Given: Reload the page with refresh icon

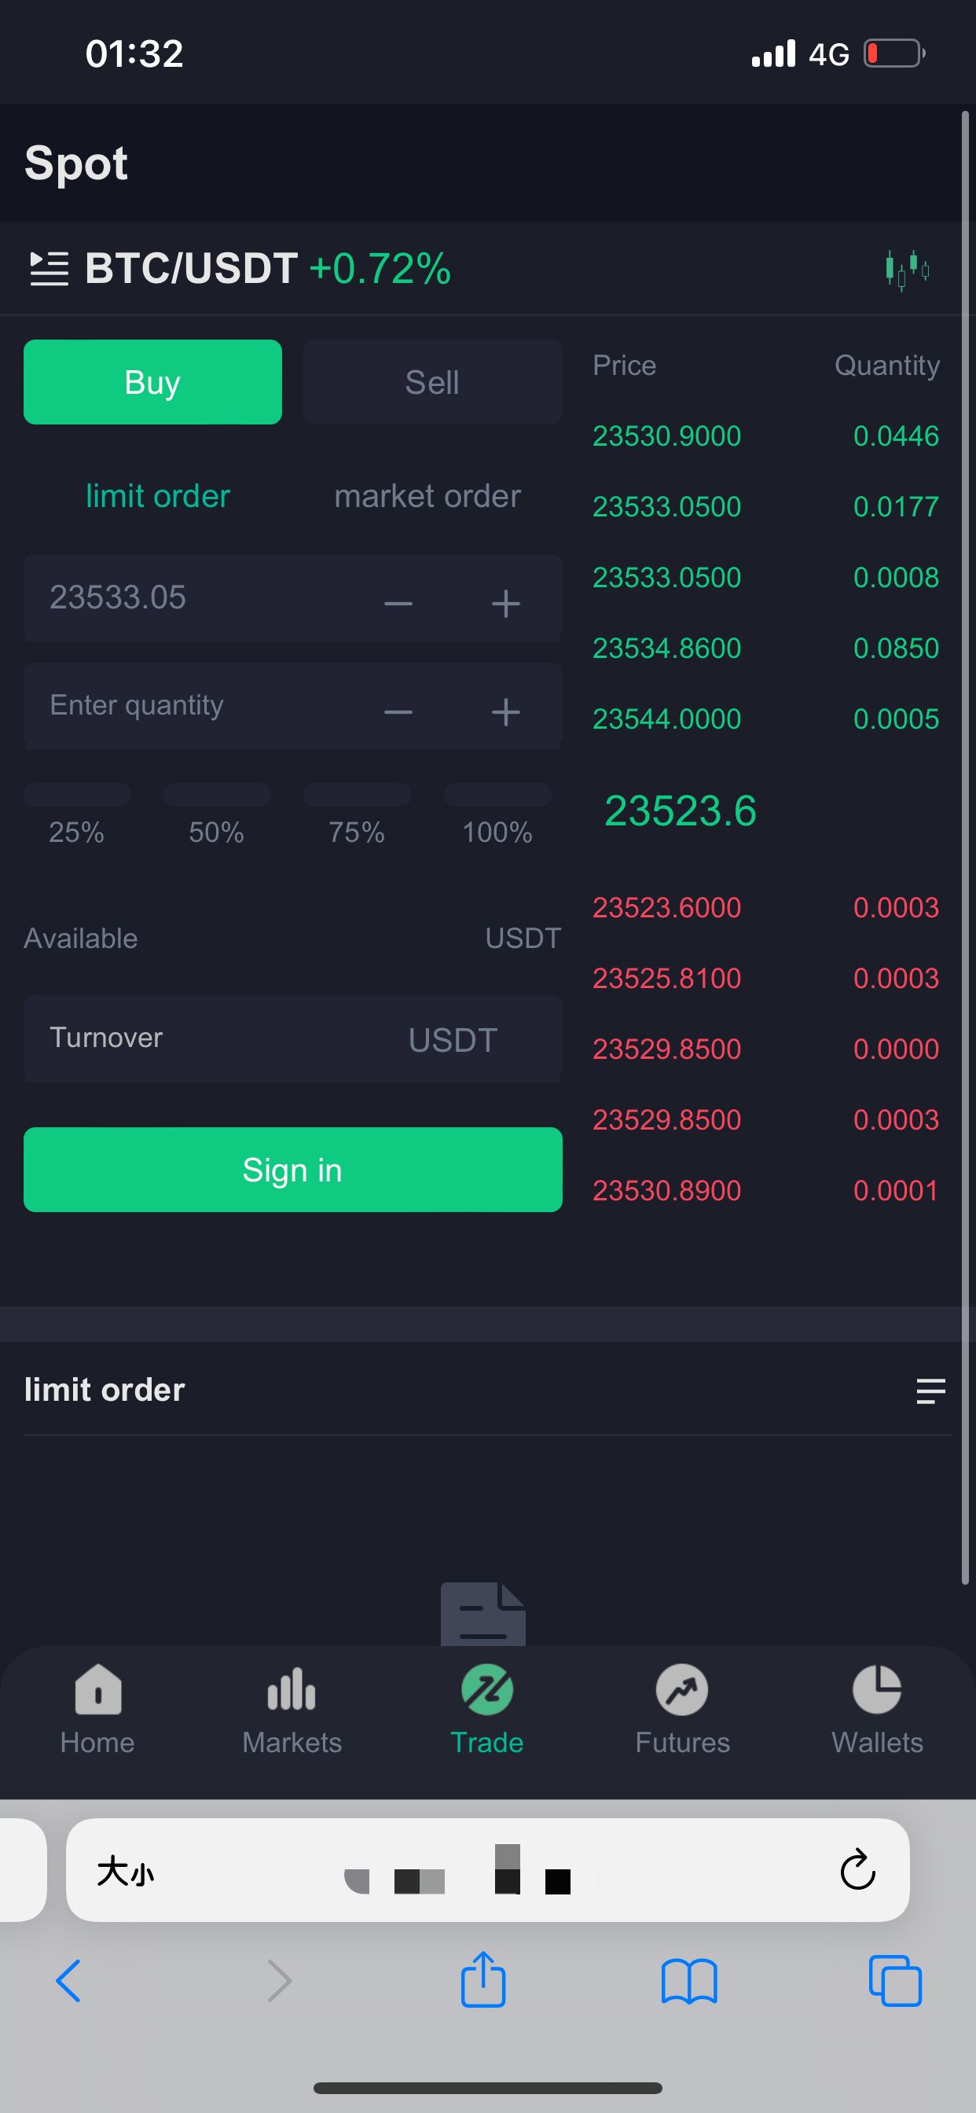Looking at the screenshot, I should click(x=857, y=1870).
